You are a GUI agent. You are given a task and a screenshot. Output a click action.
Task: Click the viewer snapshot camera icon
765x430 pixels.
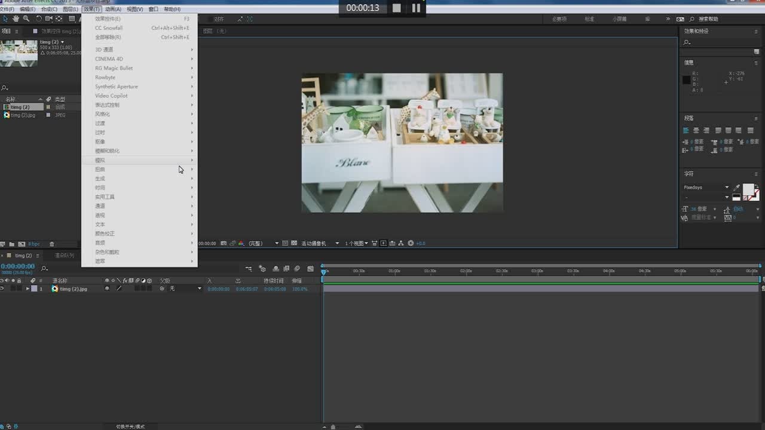pyautogui.click(x=224, y=243)
